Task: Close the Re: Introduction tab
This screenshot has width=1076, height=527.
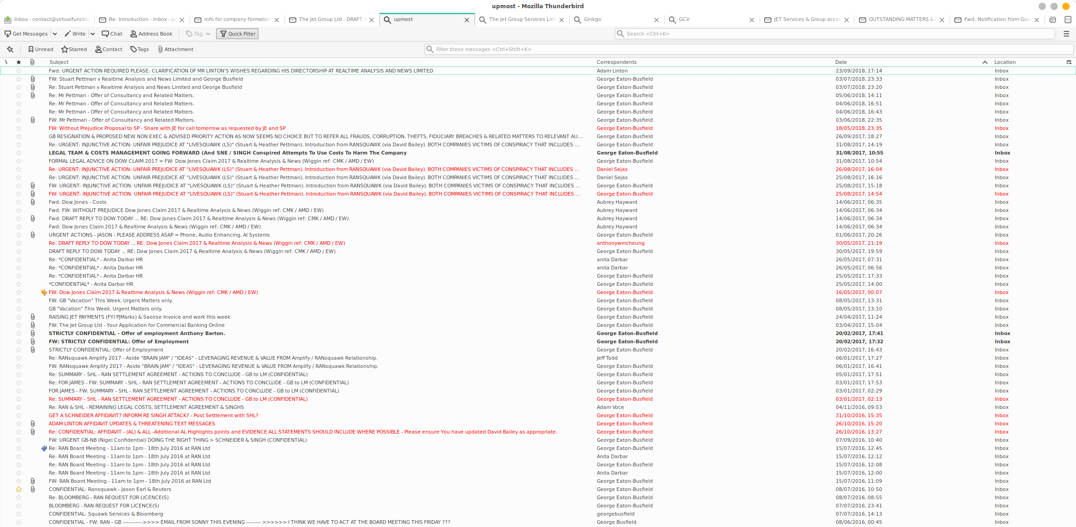Action: pos(182,20)
